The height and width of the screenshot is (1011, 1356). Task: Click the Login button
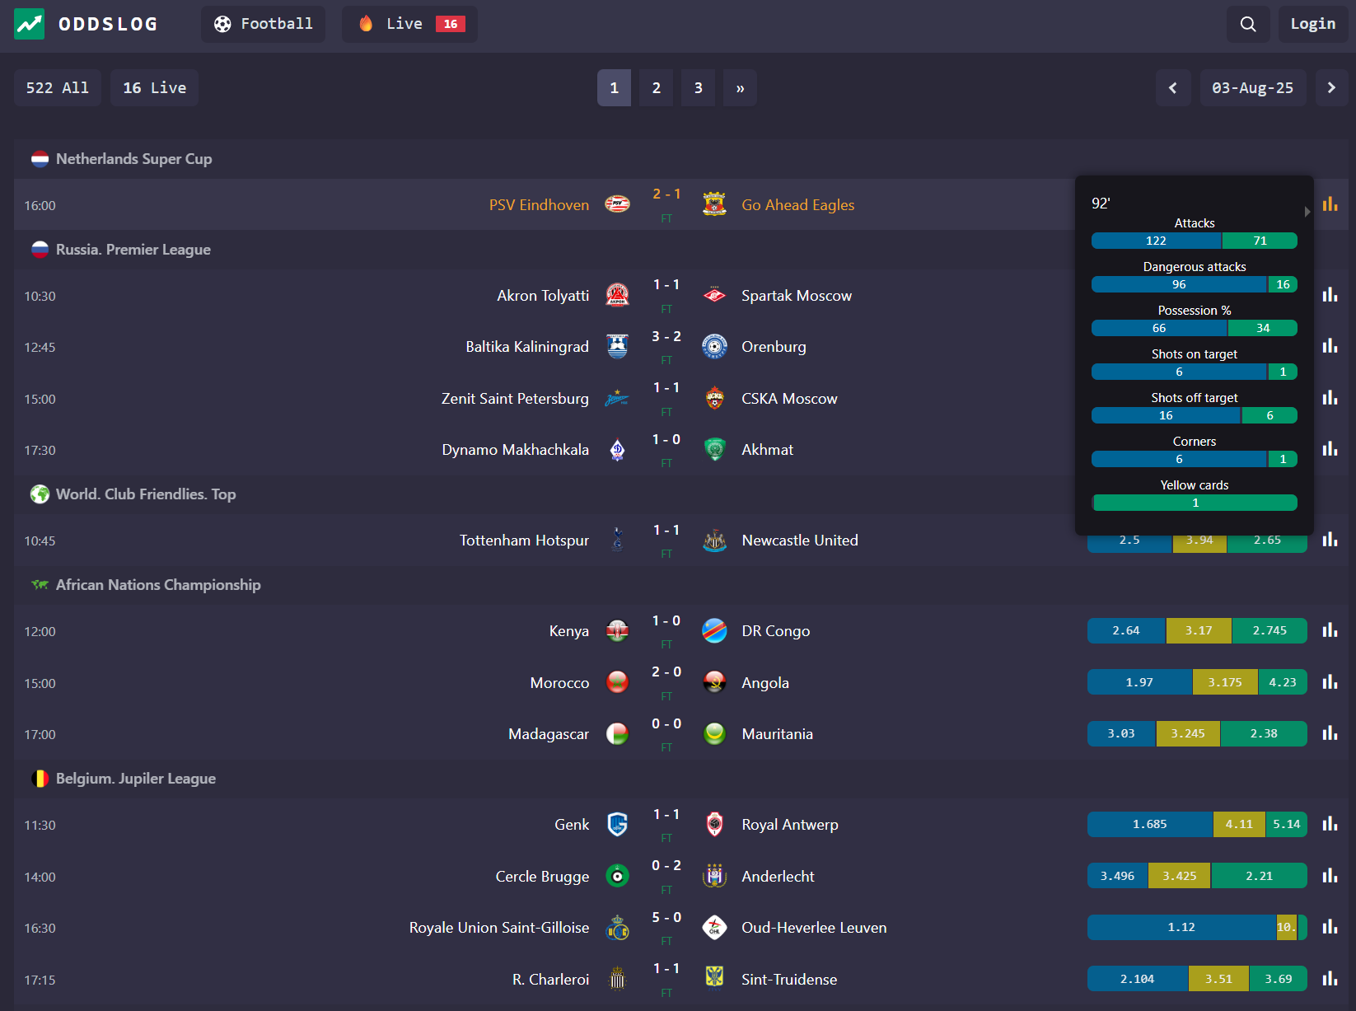coord(1313,24)
